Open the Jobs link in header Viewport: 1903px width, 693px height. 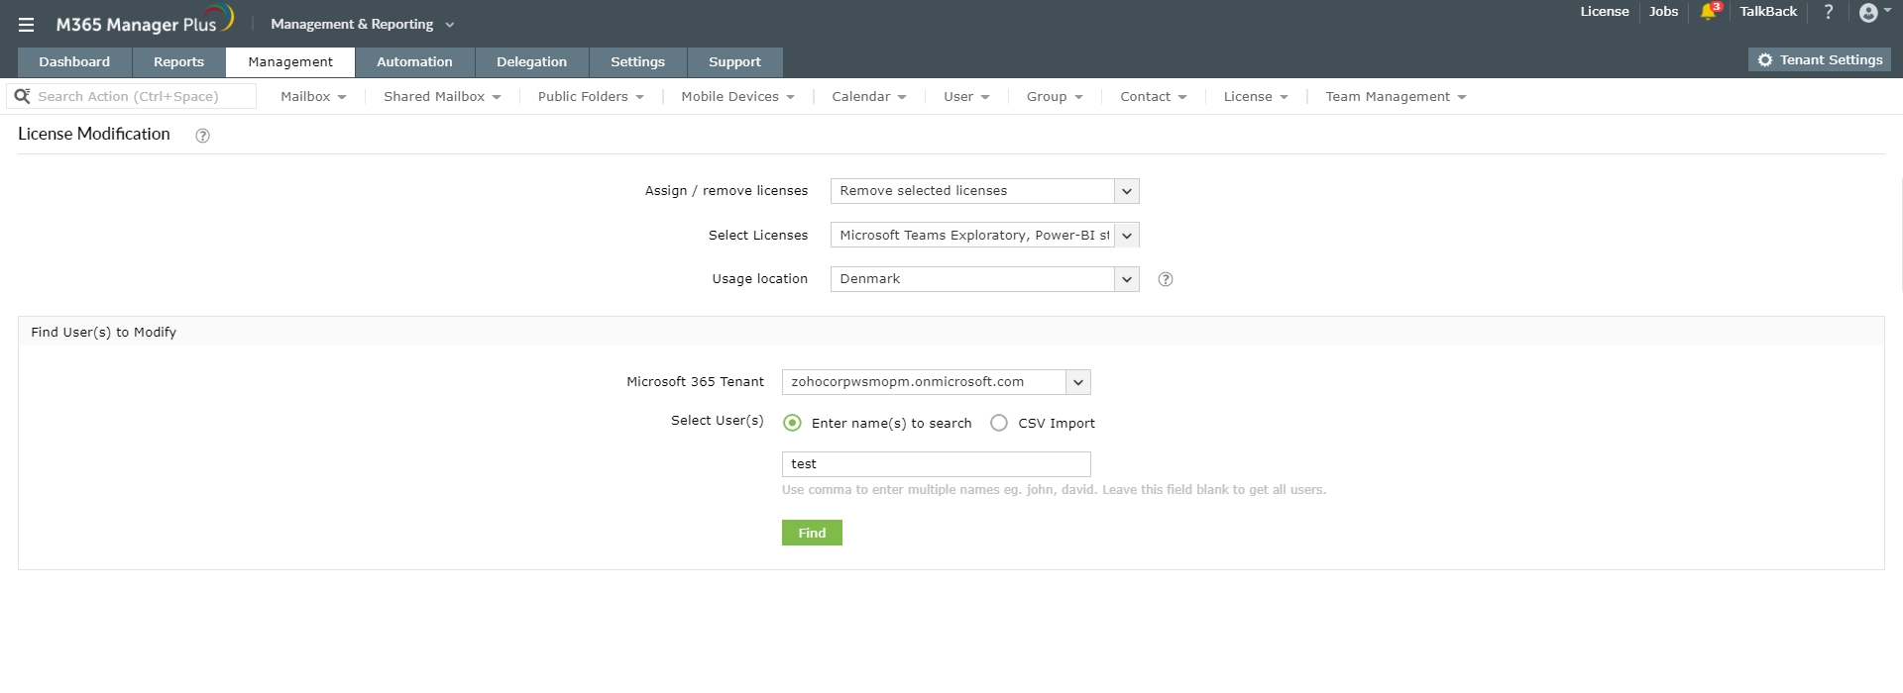point(1663,12)
